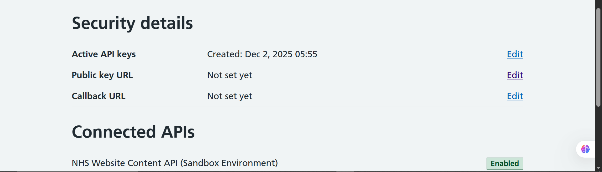Click the API key creation date text

pos(262,54)
